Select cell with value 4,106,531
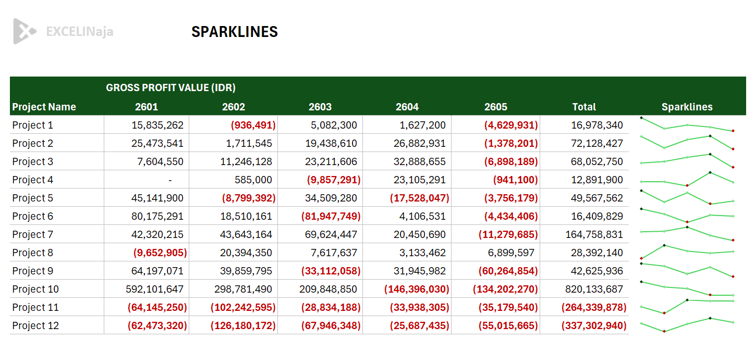The width and height of the screenshot is (755, 352). click(x=407, y=216)
